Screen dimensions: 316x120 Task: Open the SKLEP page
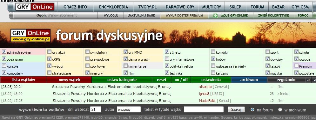tap(235, 7)
